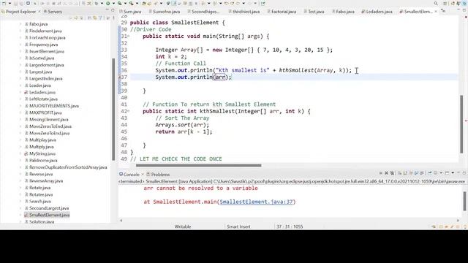Maximize the editor area
The height and width of the screenshot is (263, 468).
point(464,10)
